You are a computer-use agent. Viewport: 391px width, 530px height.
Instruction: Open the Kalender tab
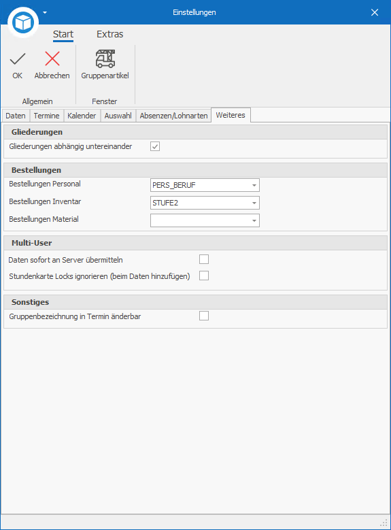pos(82,116)
